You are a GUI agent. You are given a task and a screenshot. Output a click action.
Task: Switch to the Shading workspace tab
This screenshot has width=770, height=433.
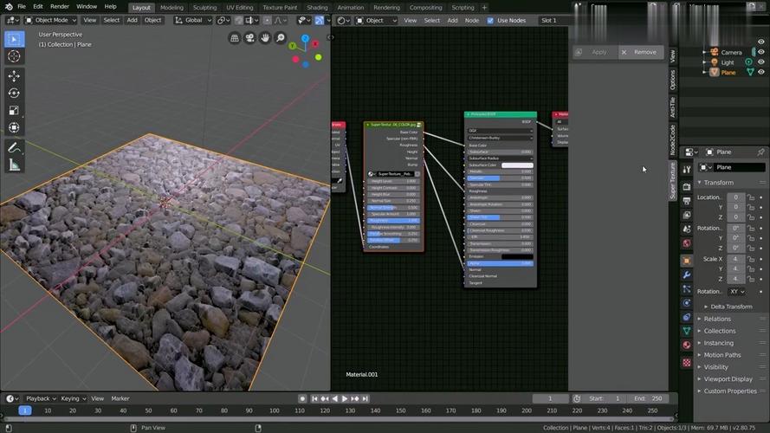tap(317, 8)
